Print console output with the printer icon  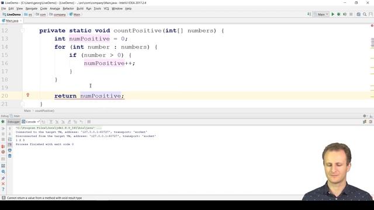[10, 150]
